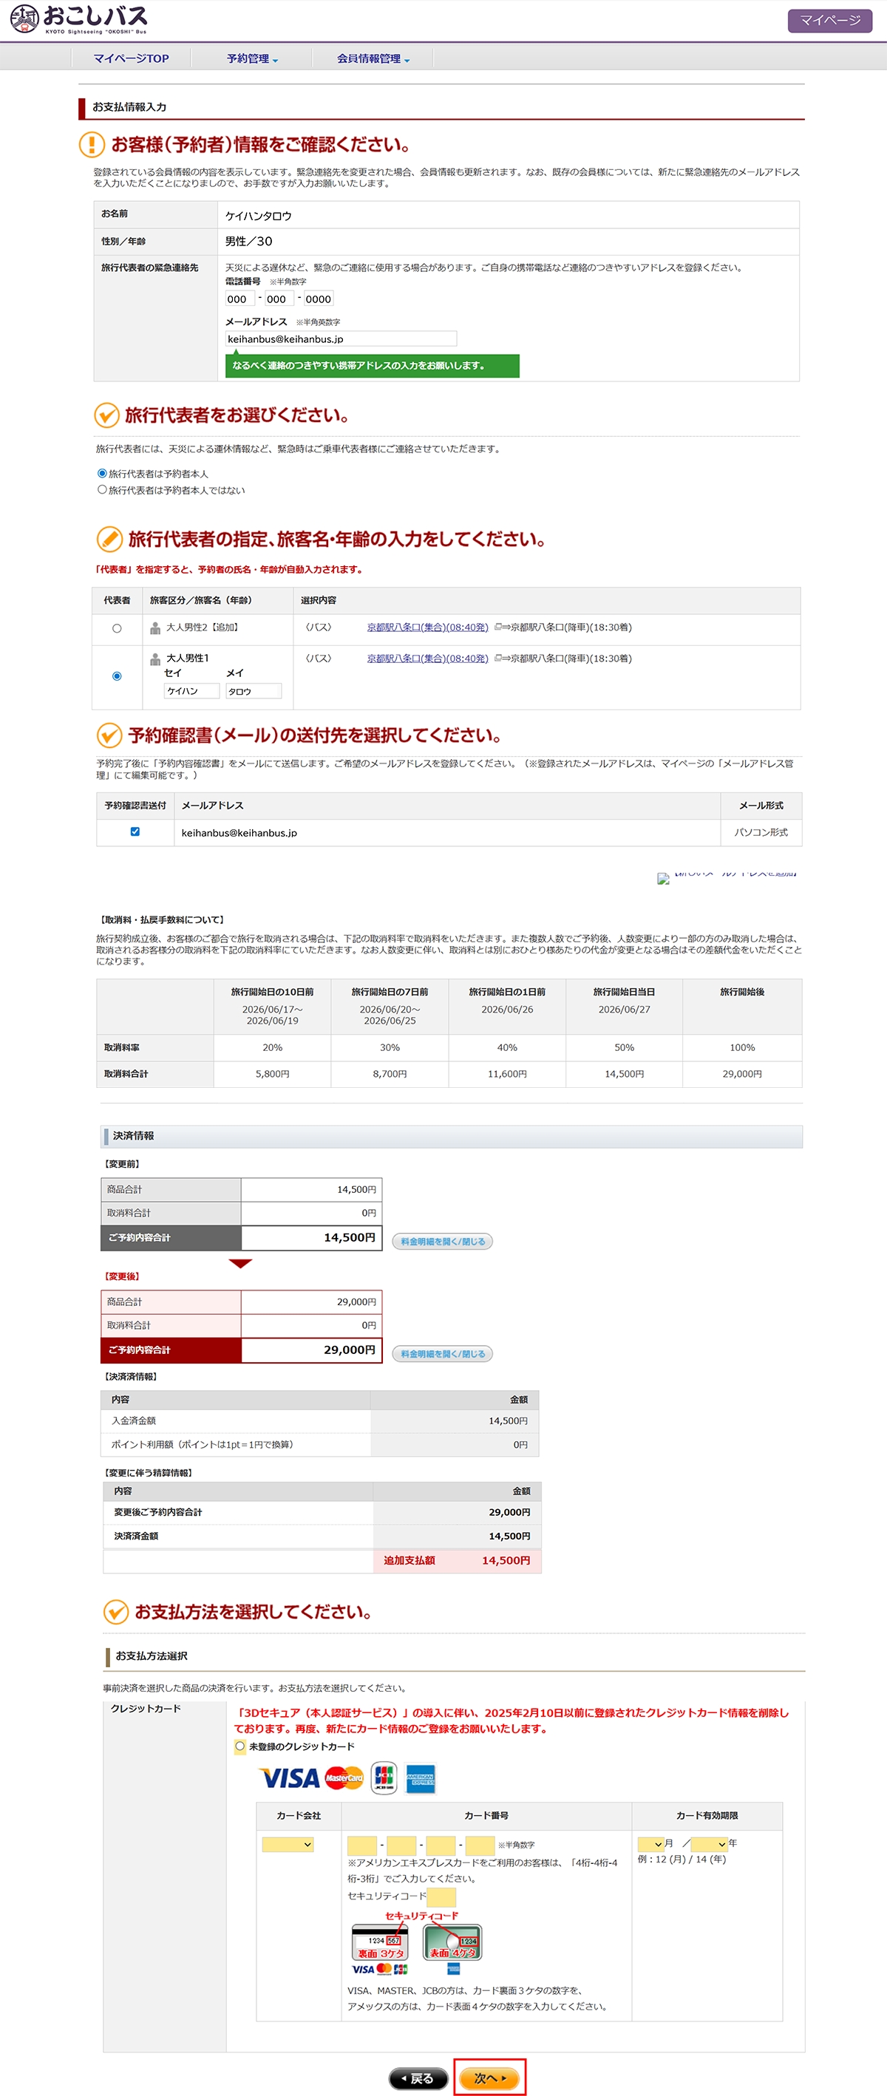887x2096 pixels.
Task: Click the 8,700円 cancellation fee cell
Action: [x=390, y=1074]
